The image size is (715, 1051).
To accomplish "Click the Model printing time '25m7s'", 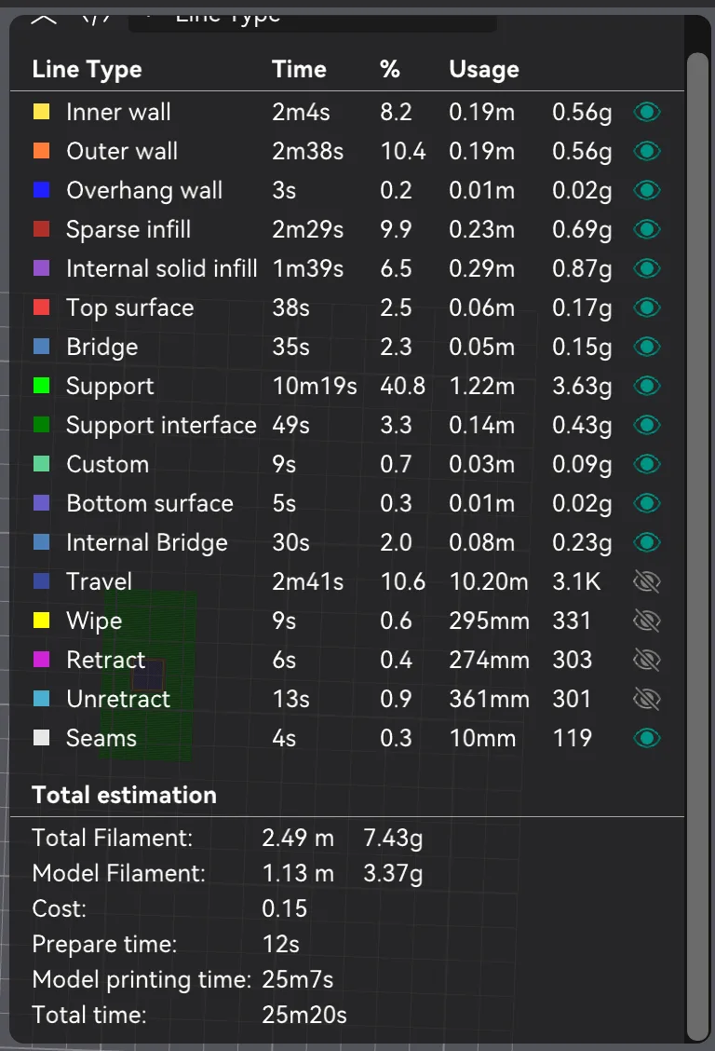I will [x=297, y=980].
